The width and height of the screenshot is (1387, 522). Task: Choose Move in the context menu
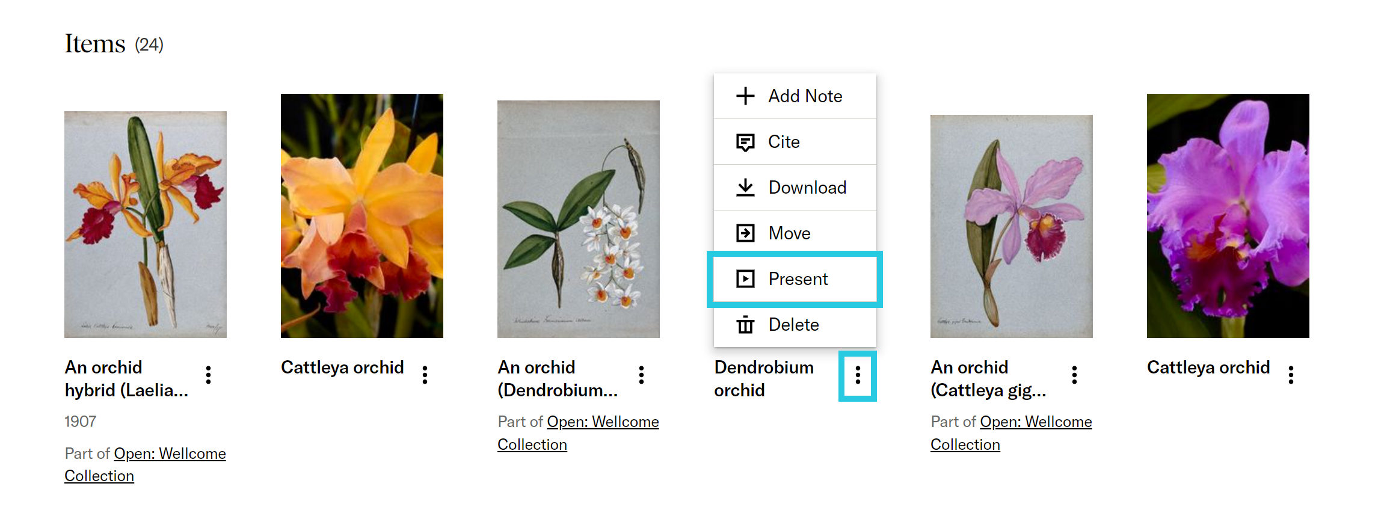(x=795, y=233)
